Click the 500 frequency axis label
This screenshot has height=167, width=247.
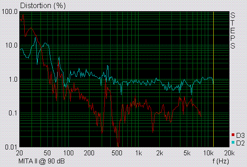[x=117, y=153]
